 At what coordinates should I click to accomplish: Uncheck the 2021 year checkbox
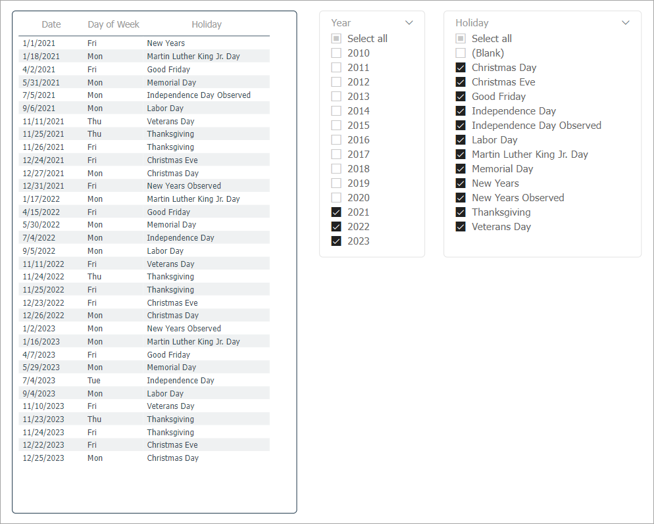click(x=336, y=212)
